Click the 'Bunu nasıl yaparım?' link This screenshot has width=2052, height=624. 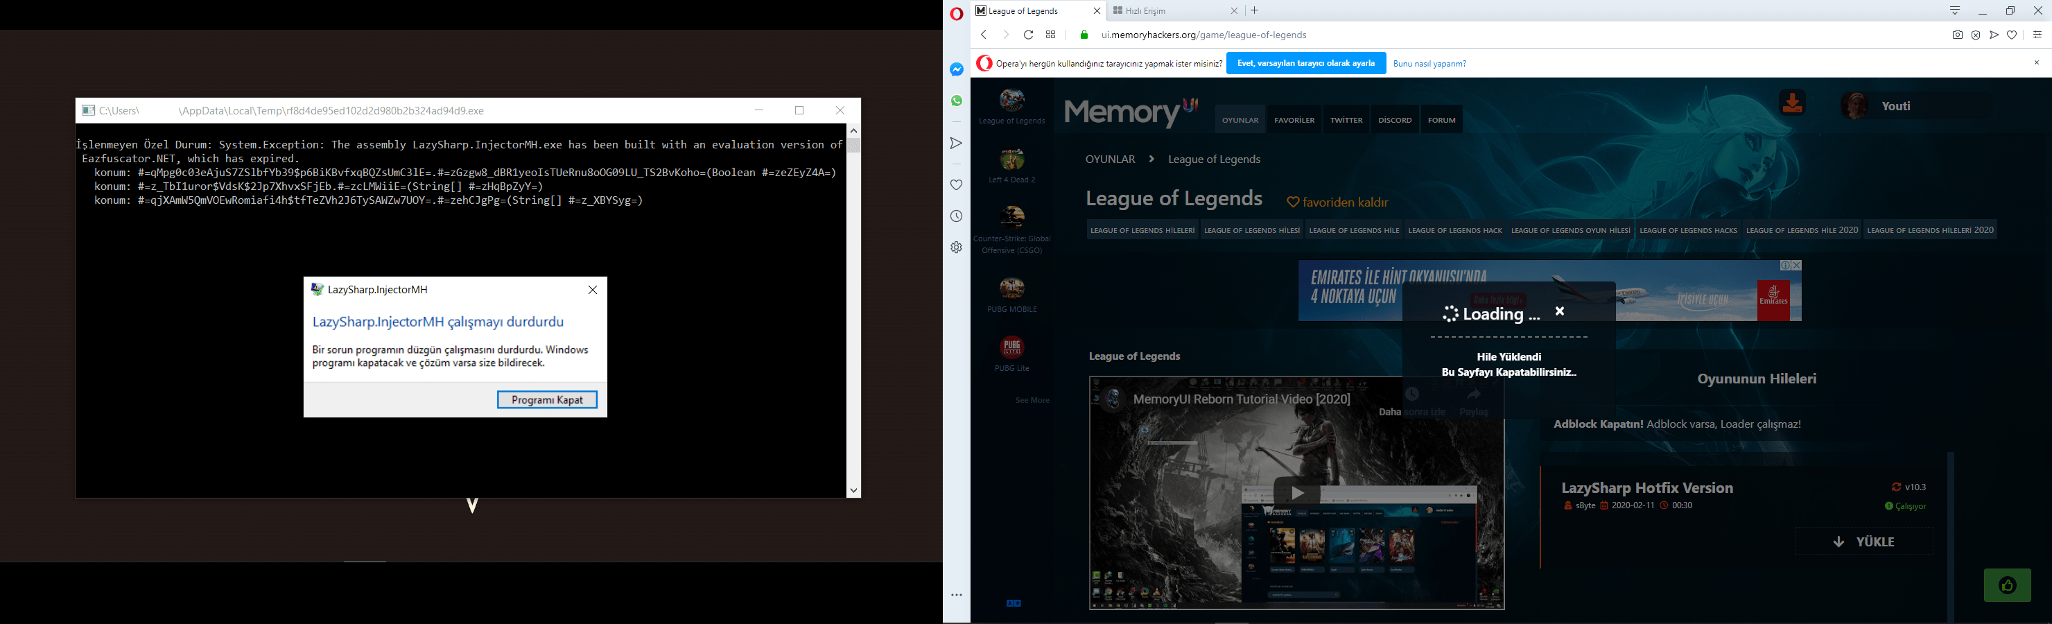tap(1430, 64)
